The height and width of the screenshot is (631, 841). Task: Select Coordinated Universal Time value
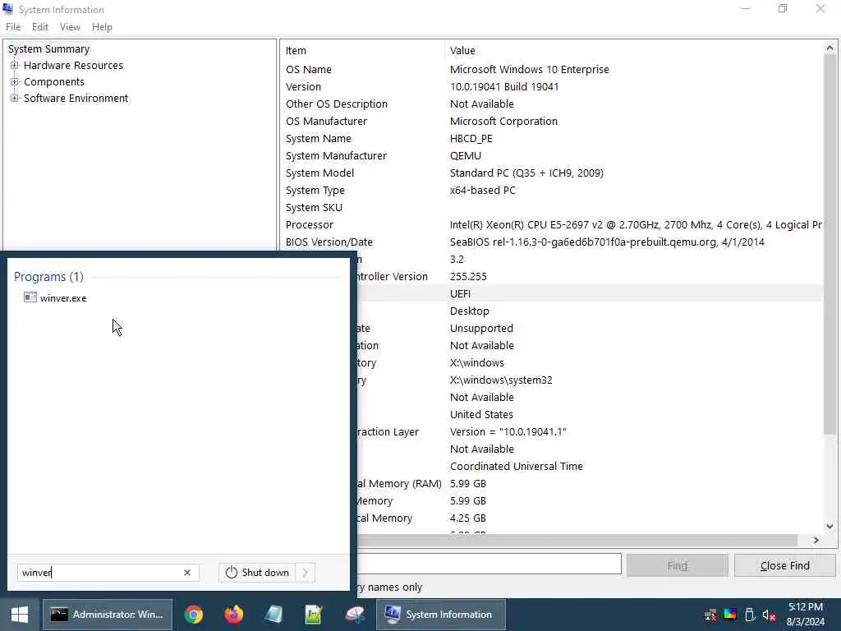(x=516, y=467)
